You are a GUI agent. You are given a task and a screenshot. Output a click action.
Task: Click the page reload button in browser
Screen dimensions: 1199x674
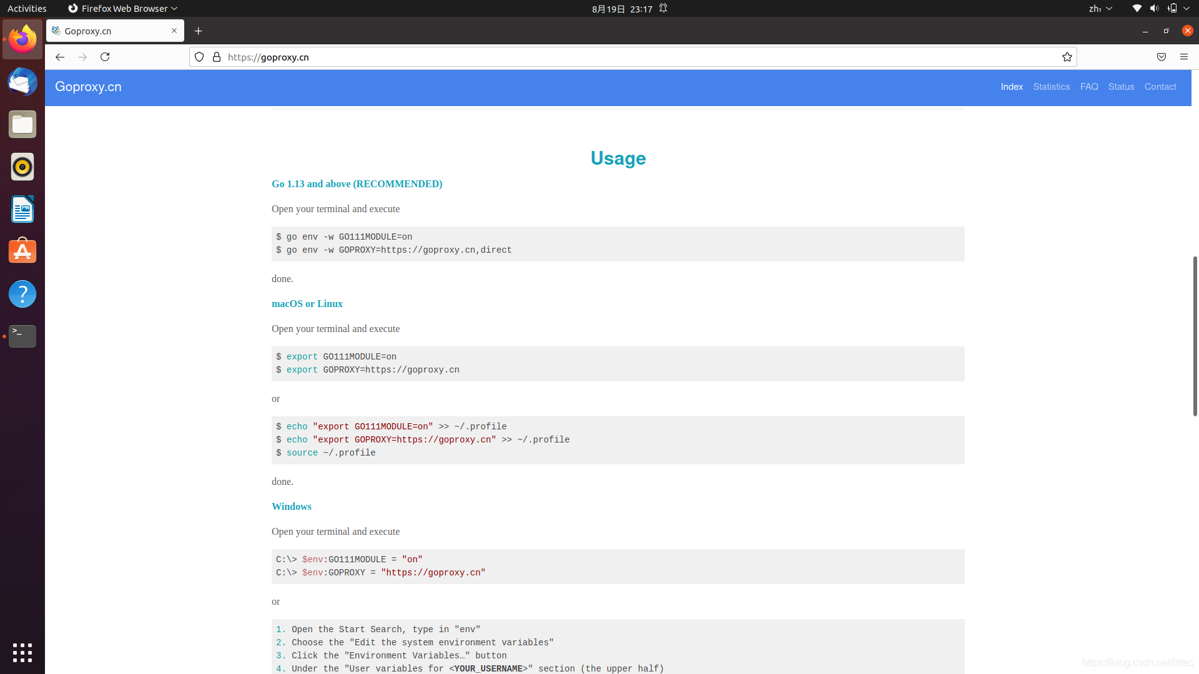(106, 57)
